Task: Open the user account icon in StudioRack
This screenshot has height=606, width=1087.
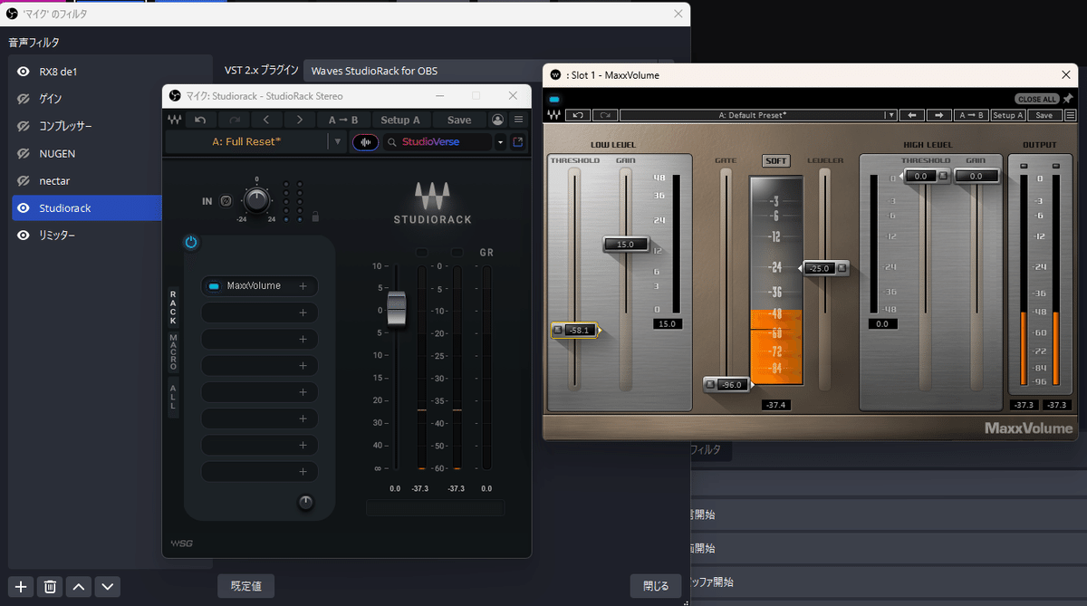Action: coord(498,119)
